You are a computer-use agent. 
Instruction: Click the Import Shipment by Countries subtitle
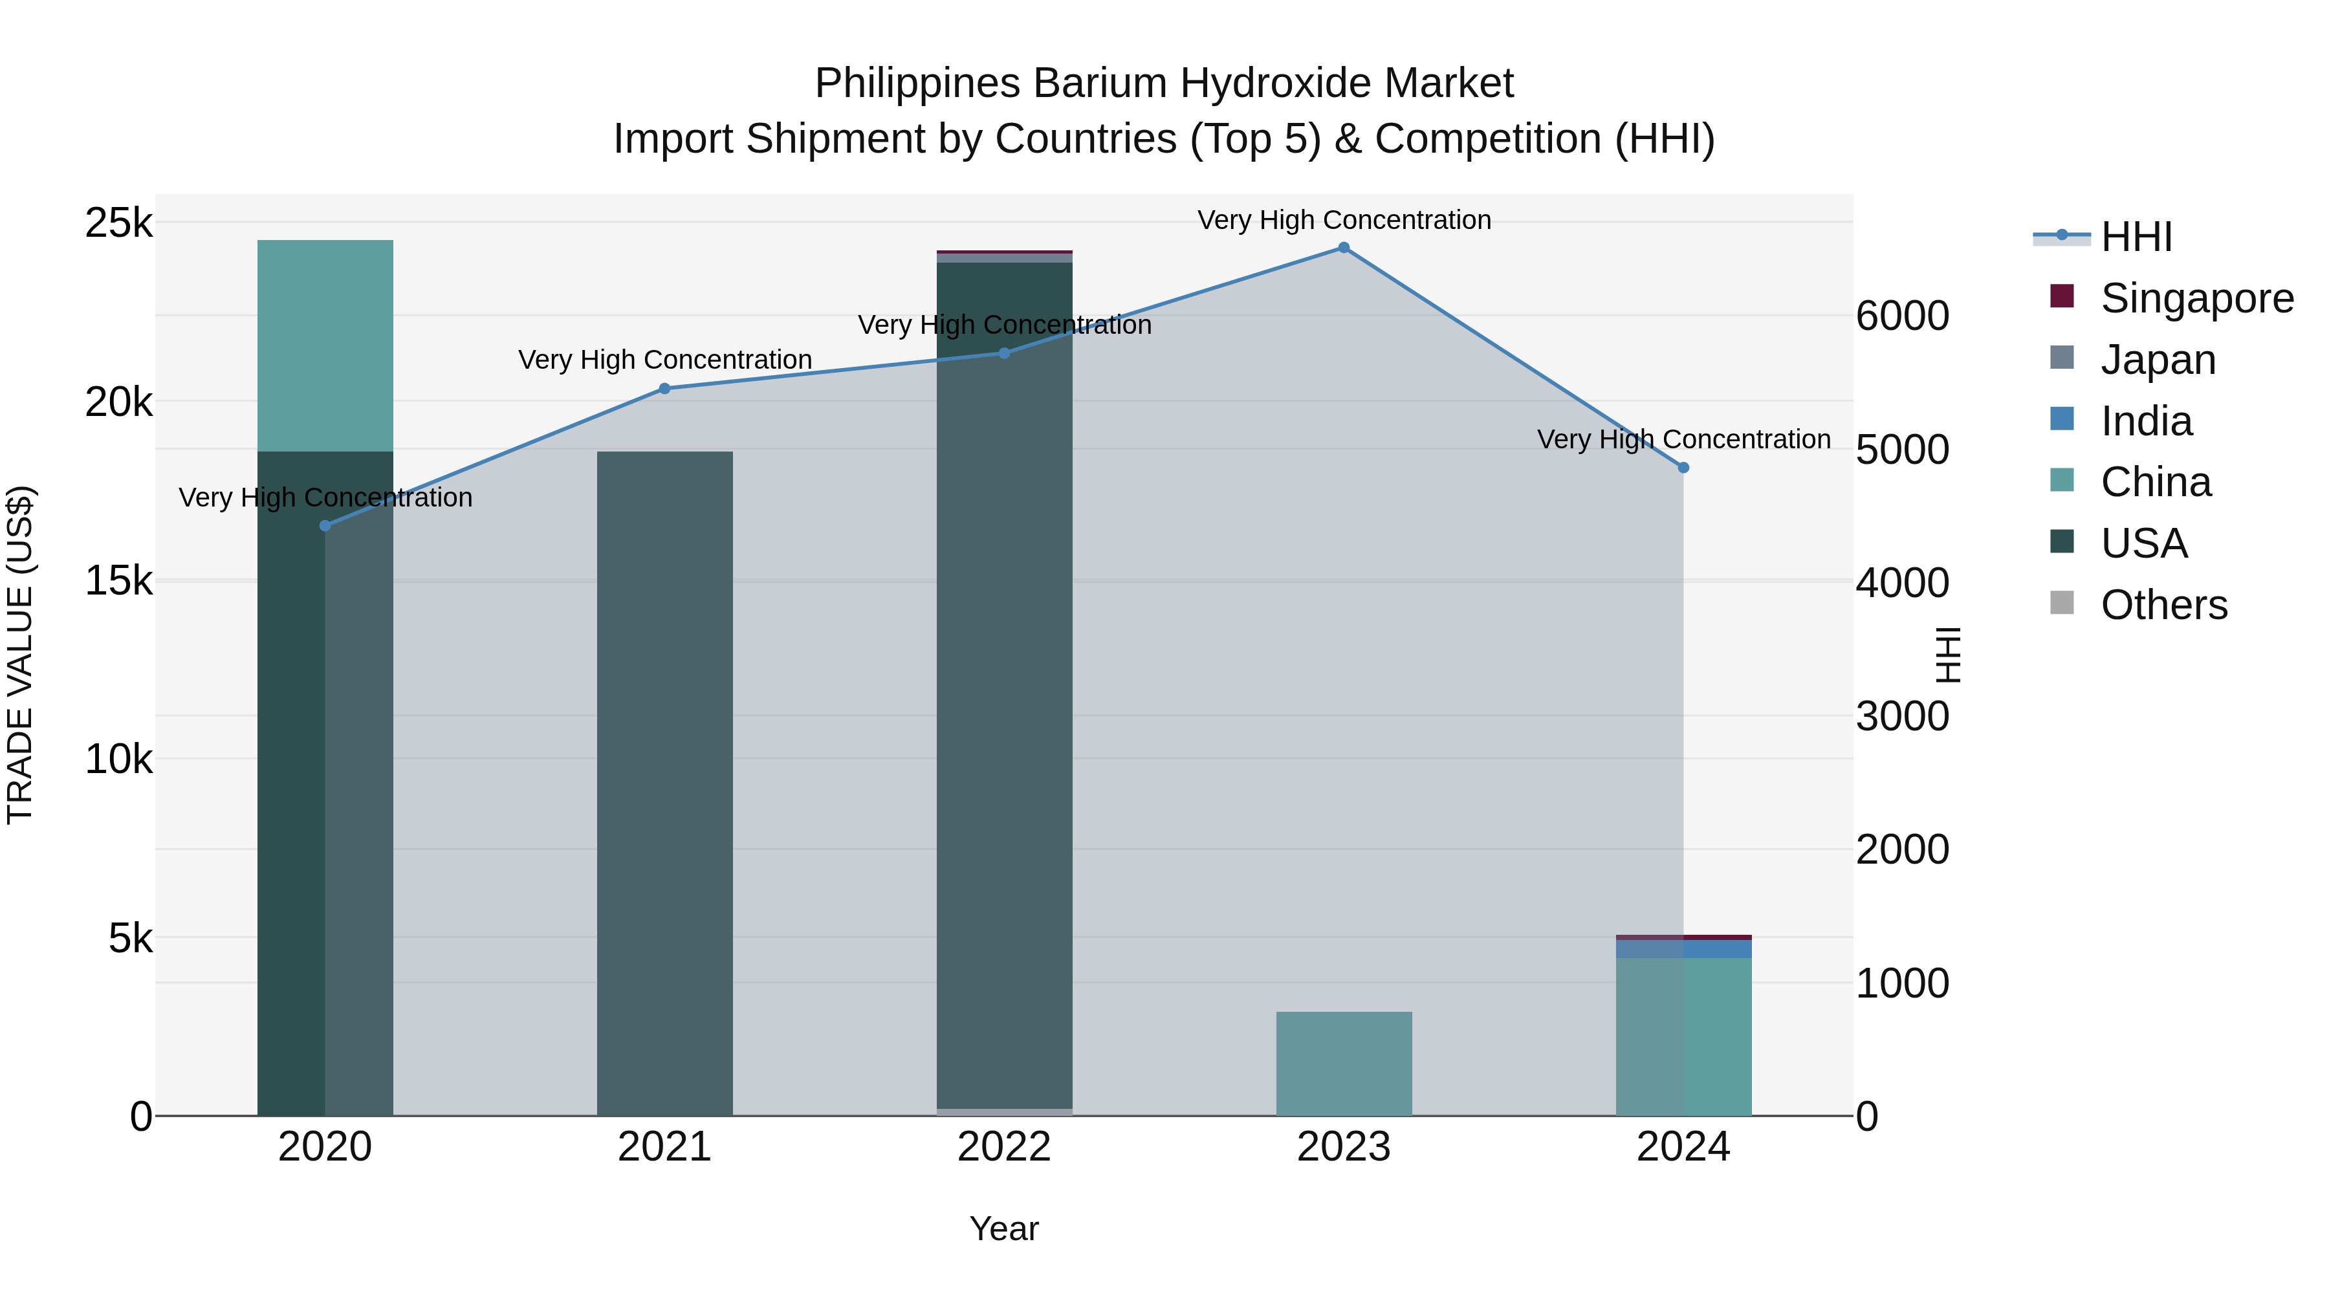[1164, 139]
